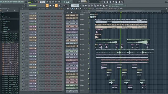Click the tempo display field

[43, 2]
